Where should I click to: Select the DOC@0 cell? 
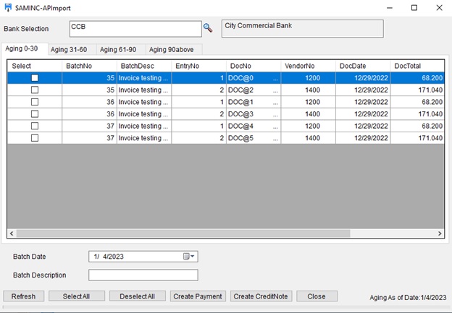tap(254, 78)
